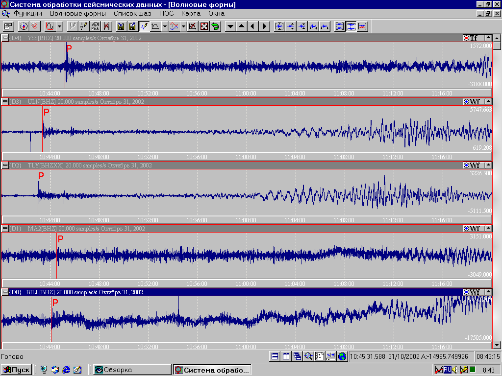This screenshot has height=376, width=502.
Task: Open the Волновые формы menu
Action: [x=77, y=14]
